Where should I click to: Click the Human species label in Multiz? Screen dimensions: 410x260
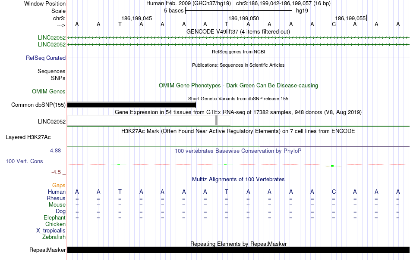click(x=57, y=192)
